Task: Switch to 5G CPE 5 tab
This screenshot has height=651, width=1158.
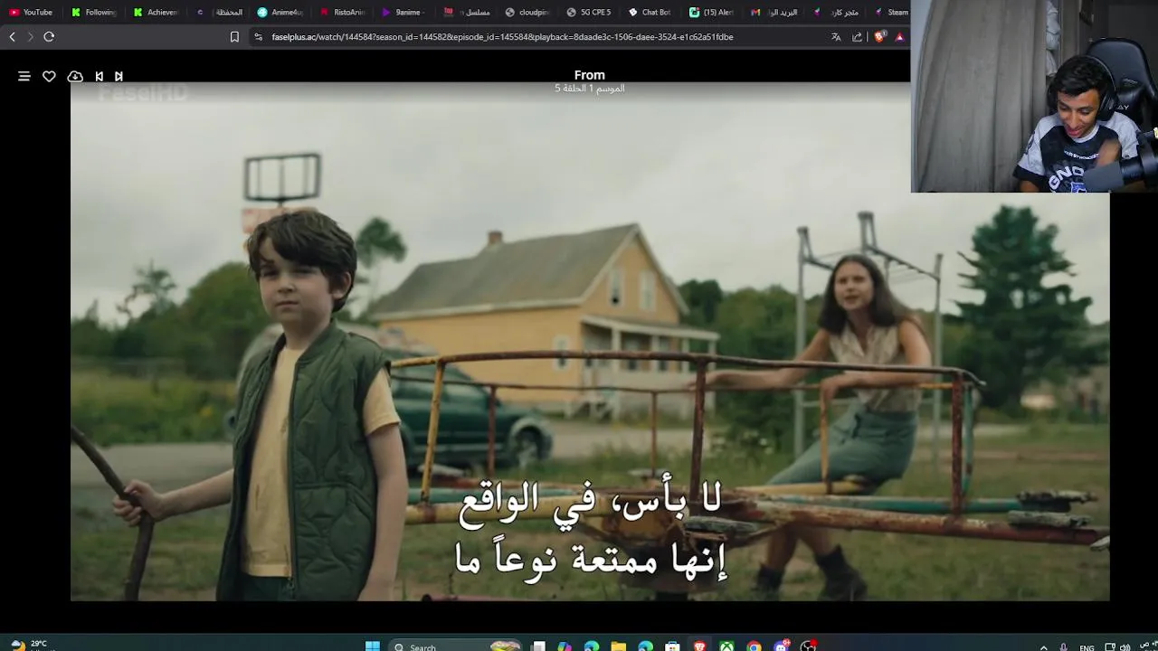Action: pos(590,13)
